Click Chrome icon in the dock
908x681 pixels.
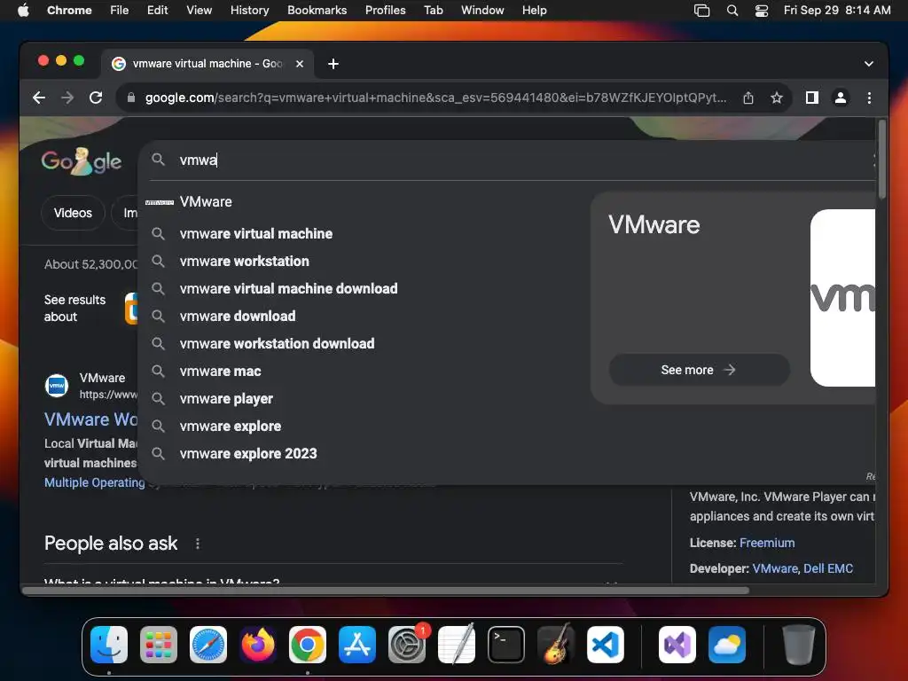point(308,645)
